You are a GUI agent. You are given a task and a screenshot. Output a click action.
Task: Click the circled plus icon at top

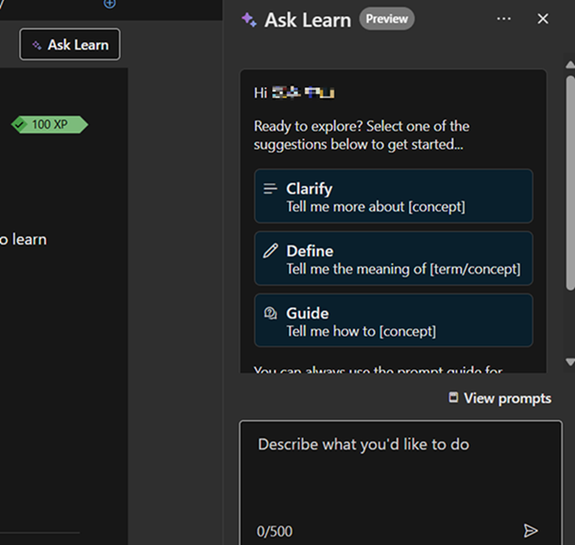tap(109, 4)
